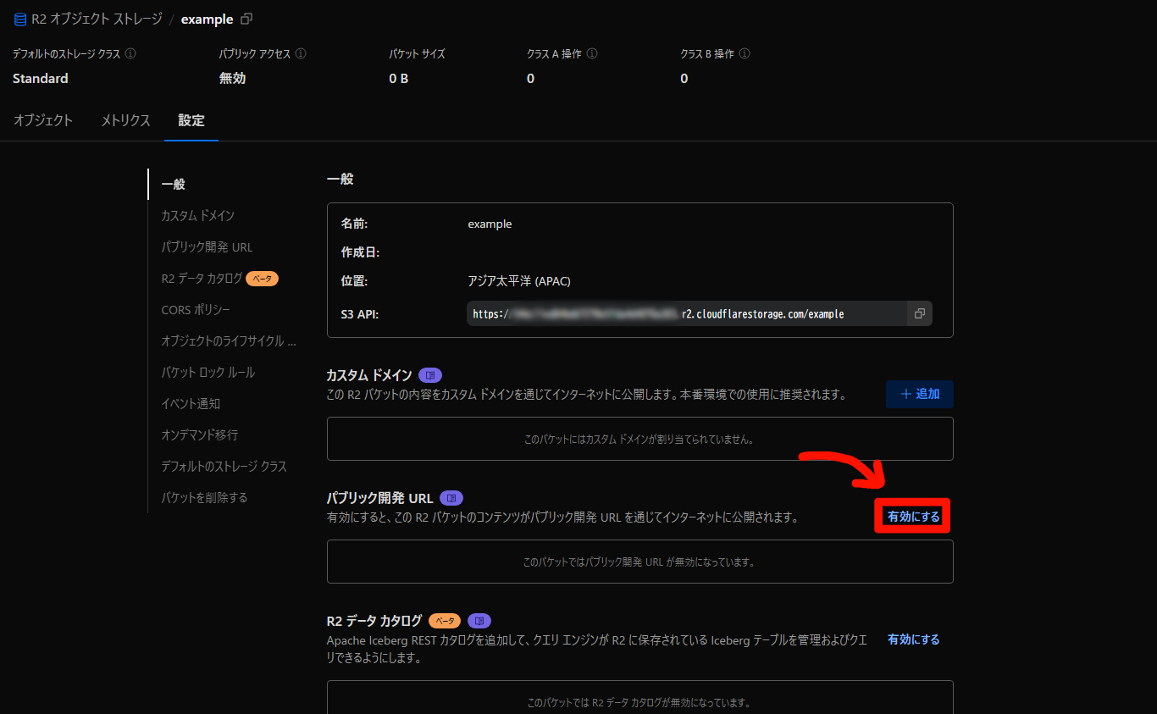Screen dimensions: 1157x714
Task: Open docs icon beside パブリック開発 URL heading
Action: tap(451, 498)
